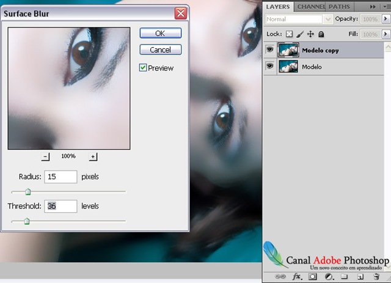Hide the Modelo copy layer
The width and height of the screenshot is (391, 283).
tap(270, 50)
